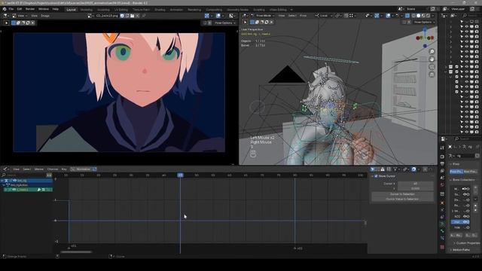Viewport: 482px width, 271px height.
Task: Click the play arrow button in image editor toolbar
Action: pyautogui.click(x=7, y=23)
